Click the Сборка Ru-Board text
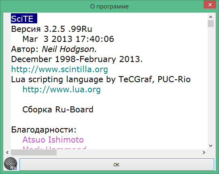The image size is (219, 174). point(58,110)
